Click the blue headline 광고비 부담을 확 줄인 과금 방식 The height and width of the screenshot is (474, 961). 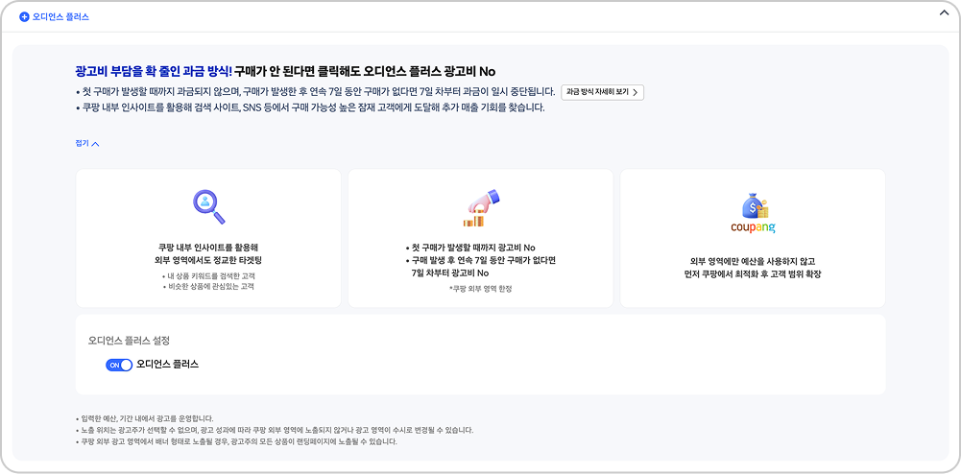click(154, 71)
